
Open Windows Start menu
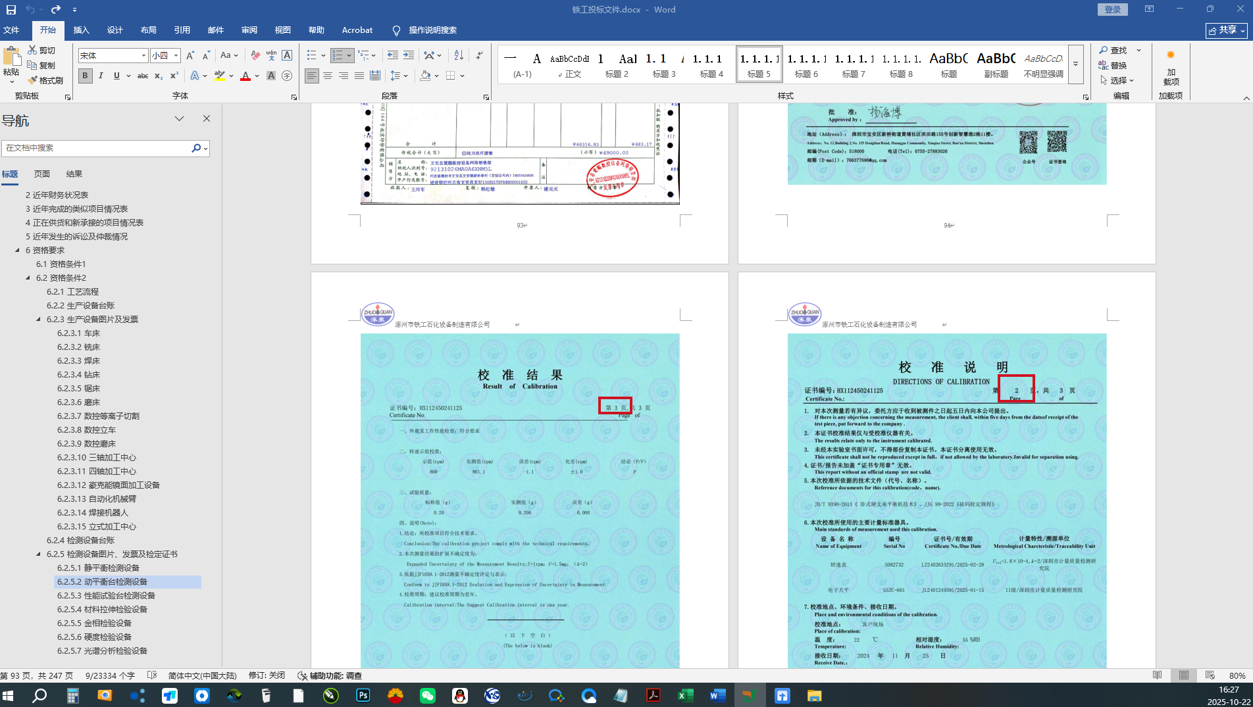[8, 695]
